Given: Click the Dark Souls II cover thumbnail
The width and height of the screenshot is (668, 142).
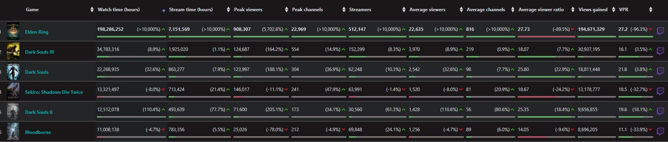Looking at the screenshot, I should pos(13,112).
